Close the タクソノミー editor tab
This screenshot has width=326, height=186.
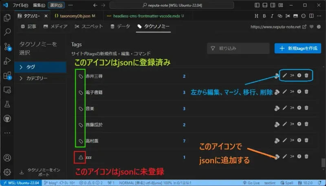pyautogui.click(x=46, y=16)
